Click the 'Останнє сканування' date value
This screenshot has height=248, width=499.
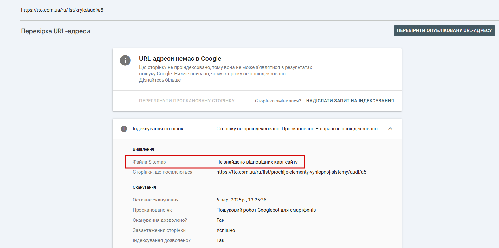[241, 200]
